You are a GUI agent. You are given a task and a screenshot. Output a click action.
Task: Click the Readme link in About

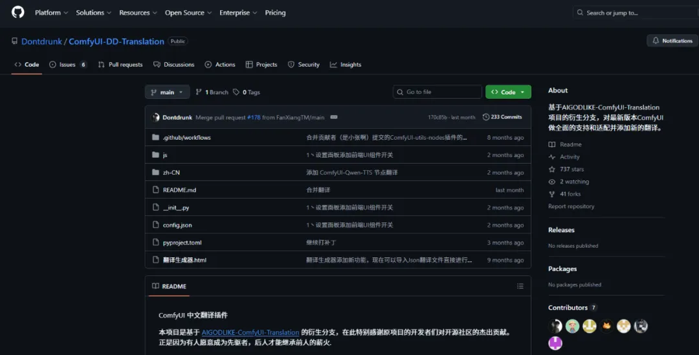tap(565, 144)
